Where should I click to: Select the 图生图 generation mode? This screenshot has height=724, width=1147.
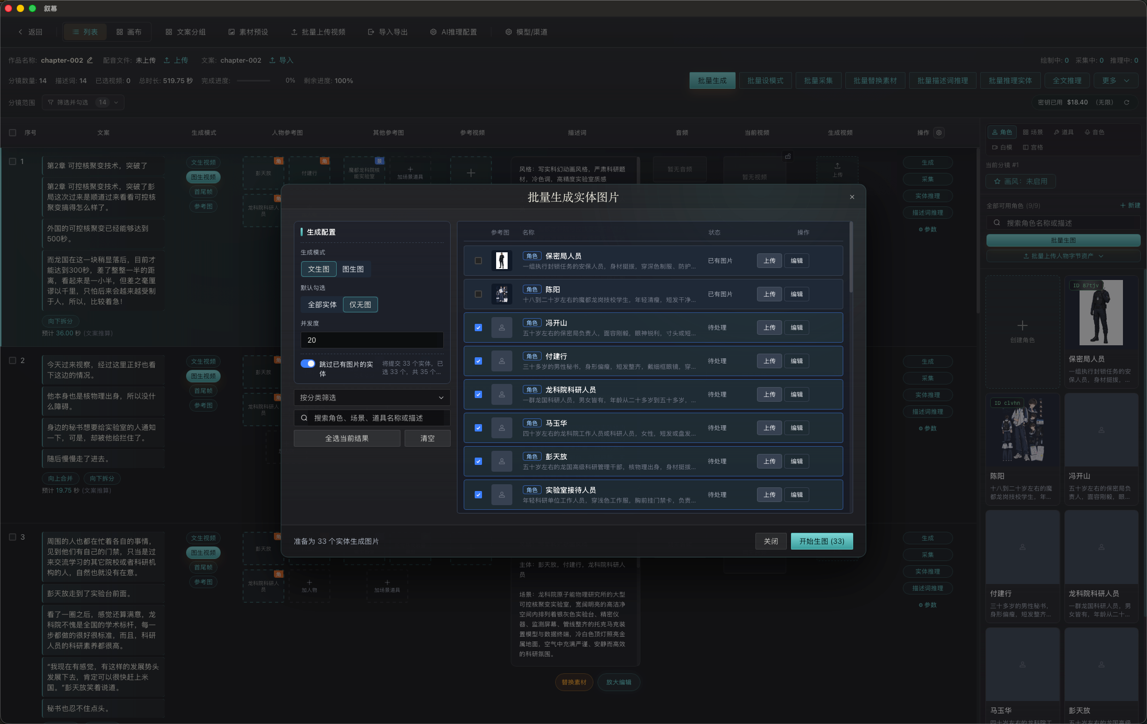click(353, 269)
